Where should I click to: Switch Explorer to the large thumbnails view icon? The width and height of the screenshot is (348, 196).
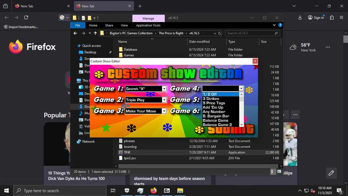pos(279,171)
